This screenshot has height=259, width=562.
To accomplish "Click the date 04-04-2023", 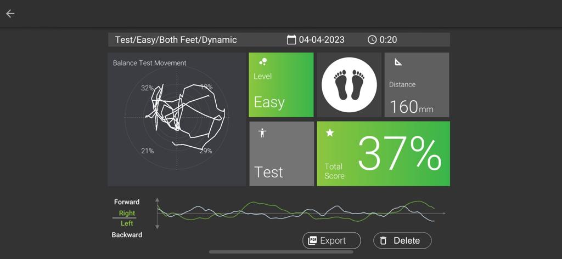I will point(322,40).
